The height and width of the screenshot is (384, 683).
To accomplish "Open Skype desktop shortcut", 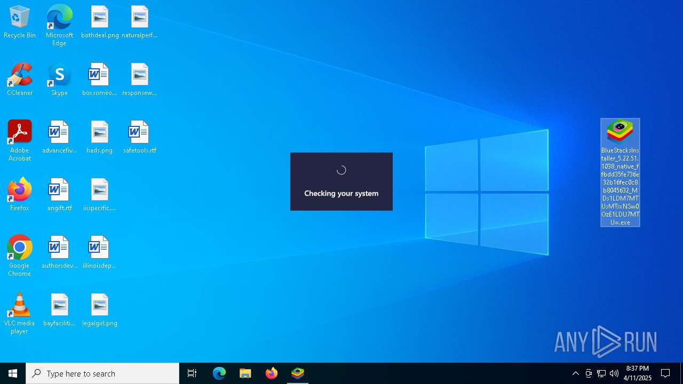I will click(59, 80).
